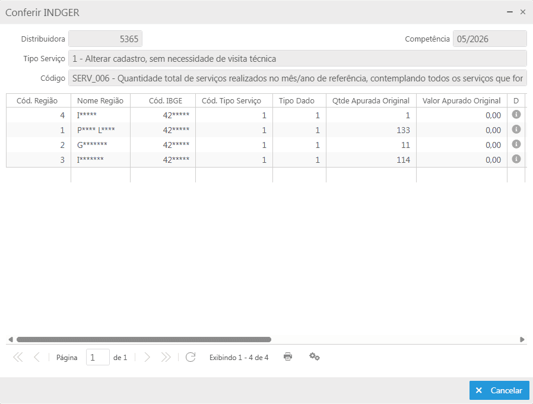Go to the previous page arrow
533x404 pixels.
[37, 357]
